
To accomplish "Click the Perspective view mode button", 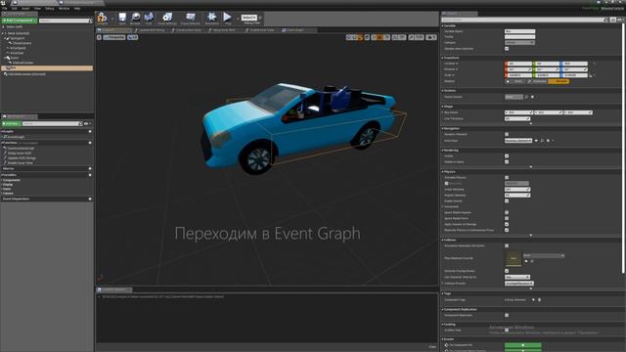I will point(114,37).
